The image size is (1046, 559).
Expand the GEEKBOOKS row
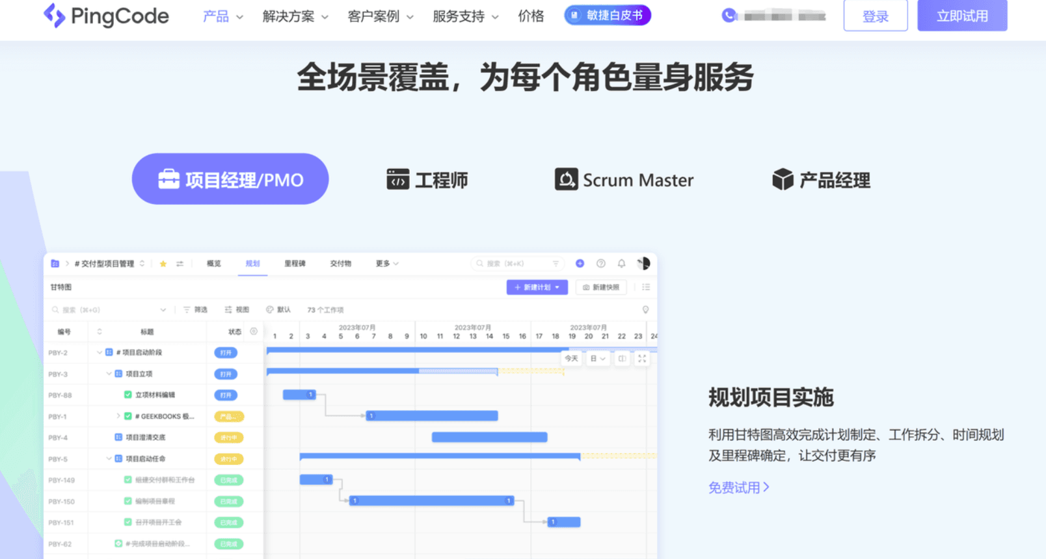[x=118, y=416]
